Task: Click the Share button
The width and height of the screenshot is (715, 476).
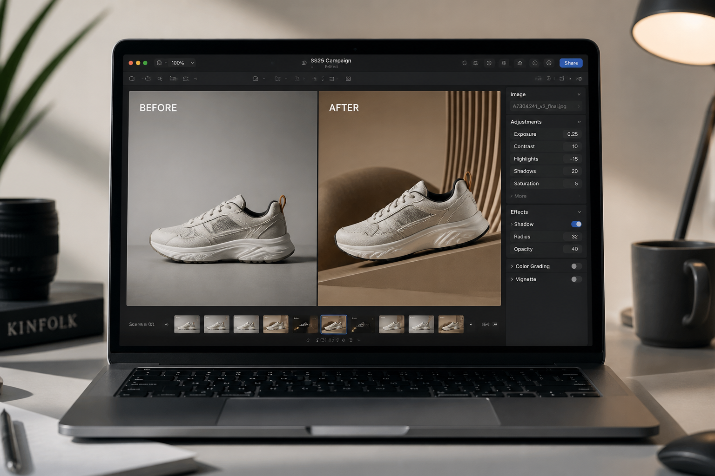Action: tap(571, 63)
